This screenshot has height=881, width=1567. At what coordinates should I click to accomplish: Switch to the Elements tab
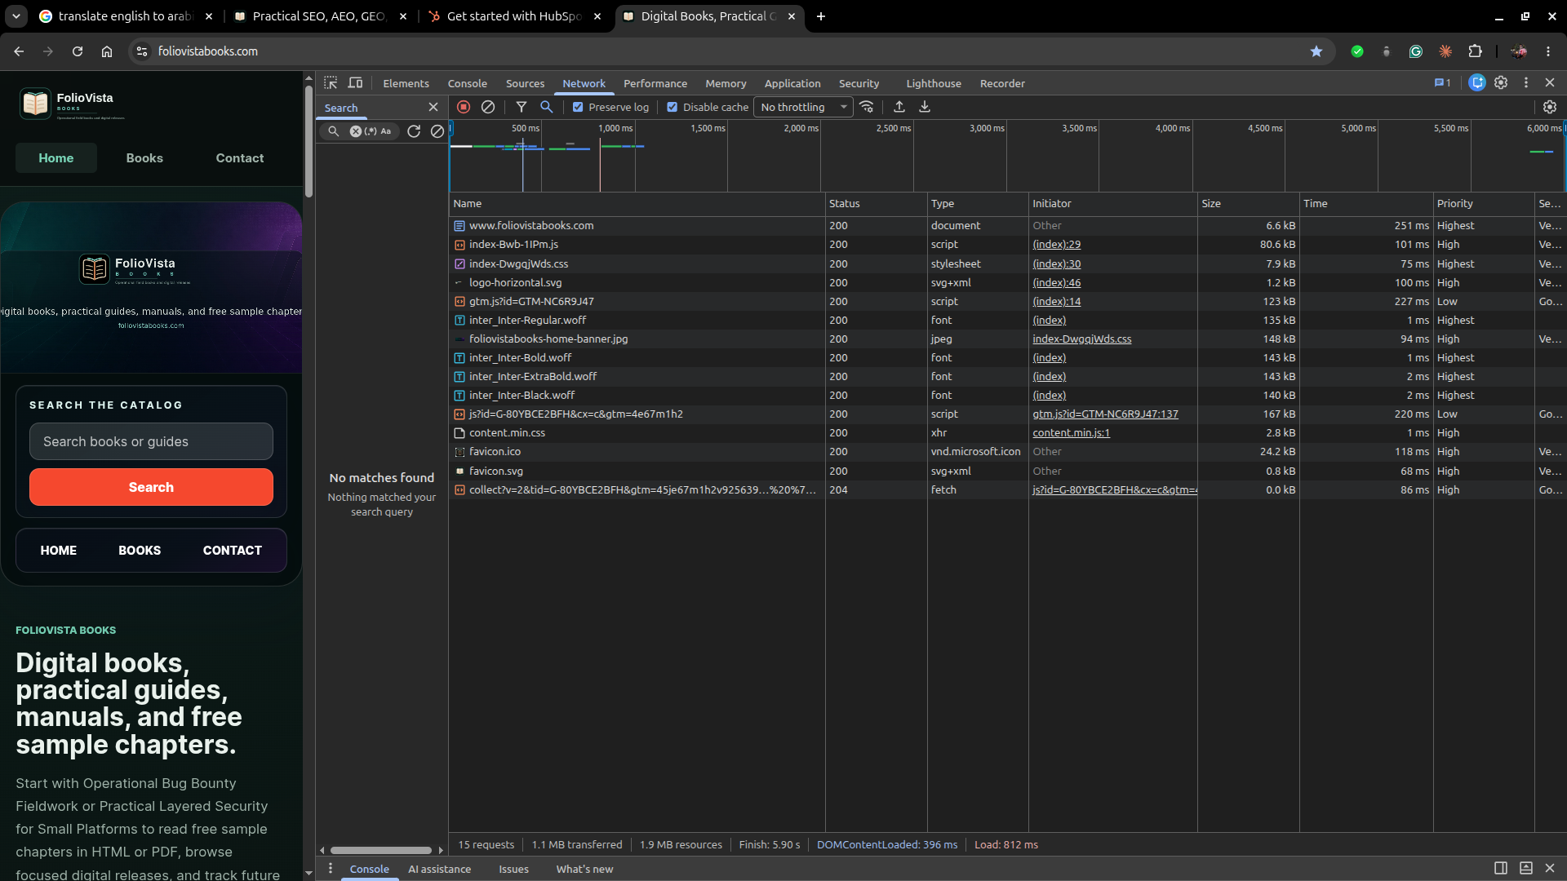point(406,83)
